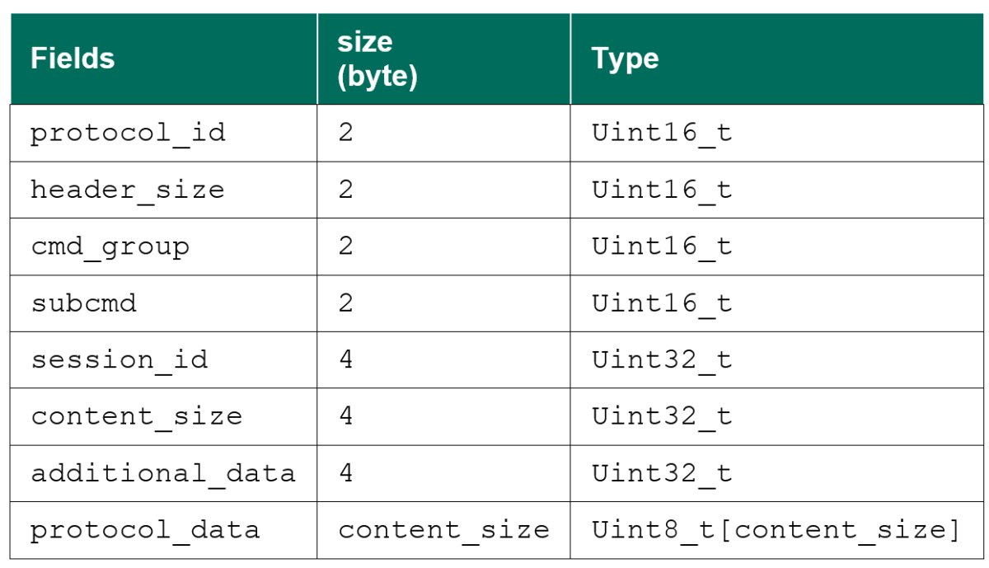Click the type cell for header_size

[x=662, y=190]
